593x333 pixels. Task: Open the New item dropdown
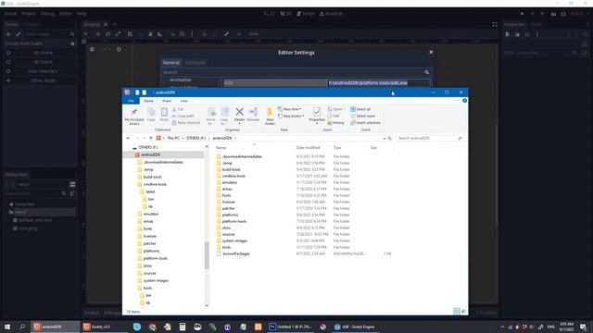tap(290, 109)
